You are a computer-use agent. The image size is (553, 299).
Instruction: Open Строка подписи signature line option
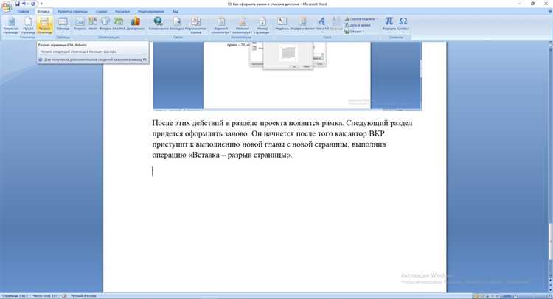(361, 19)
